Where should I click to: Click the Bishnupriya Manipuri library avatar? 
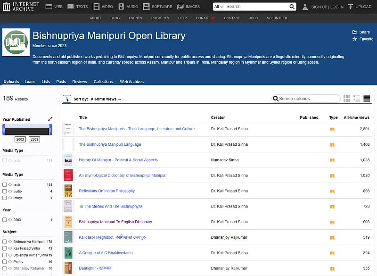(x=16, y=42)
